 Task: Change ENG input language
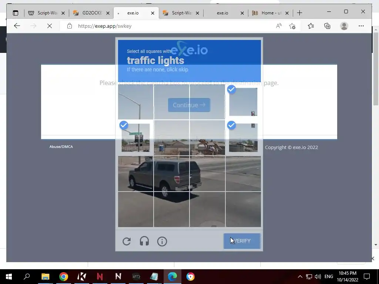click(329, 277)
